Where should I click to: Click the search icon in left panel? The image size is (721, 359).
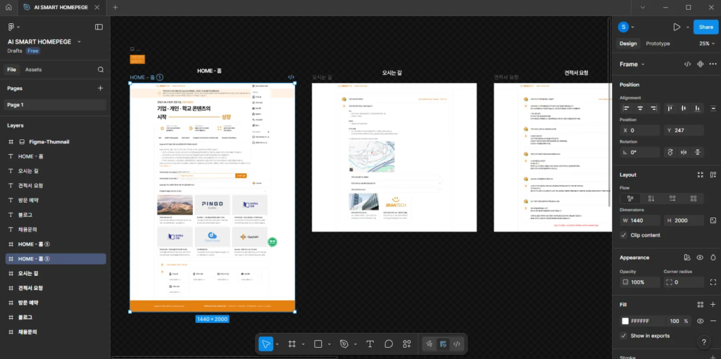pos(101,70)
